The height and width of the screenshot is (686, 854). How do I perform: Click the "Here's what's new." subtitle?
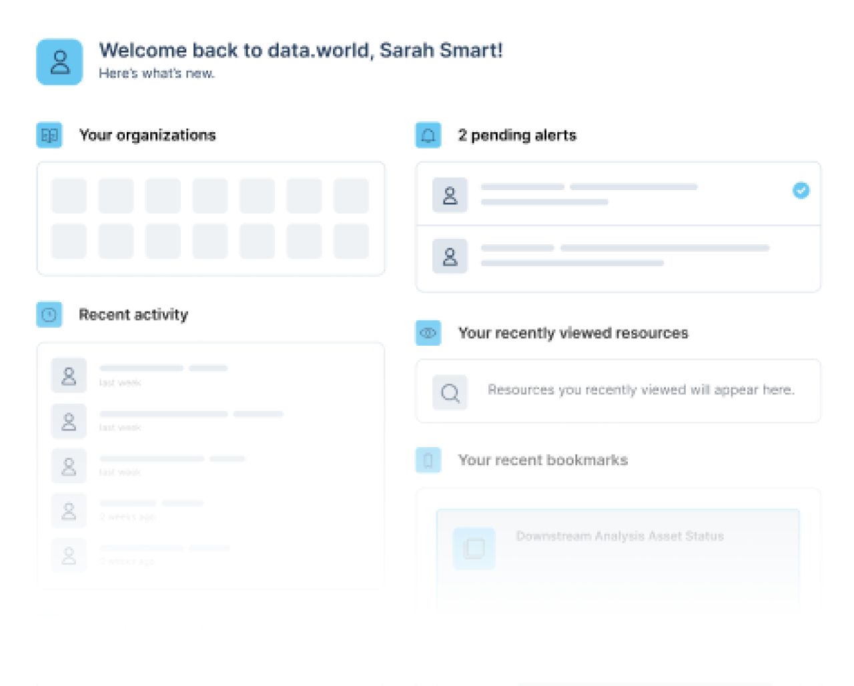tap(157, 73)
